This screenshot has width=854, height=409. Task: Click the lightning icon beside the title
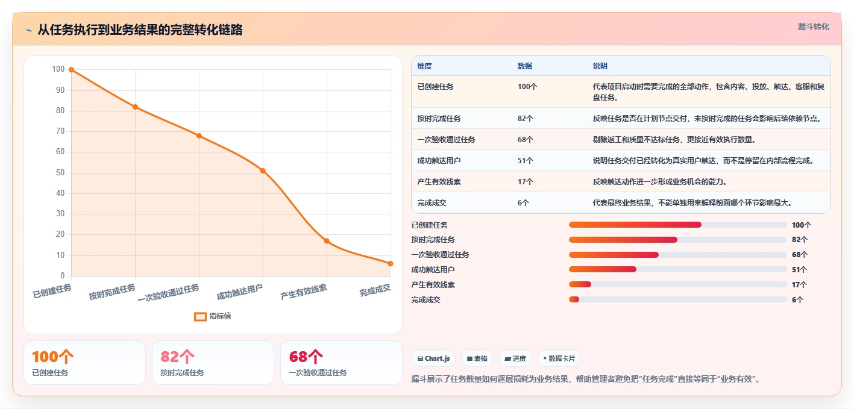pyautogui.click(x=28, y=30)
